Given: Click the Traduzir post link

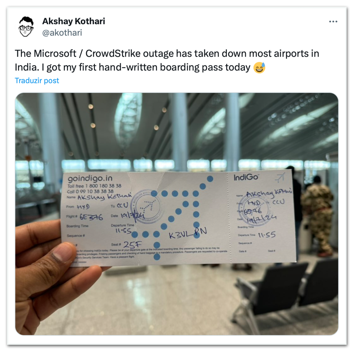Looking at the screenshot, I should [37, 81].
